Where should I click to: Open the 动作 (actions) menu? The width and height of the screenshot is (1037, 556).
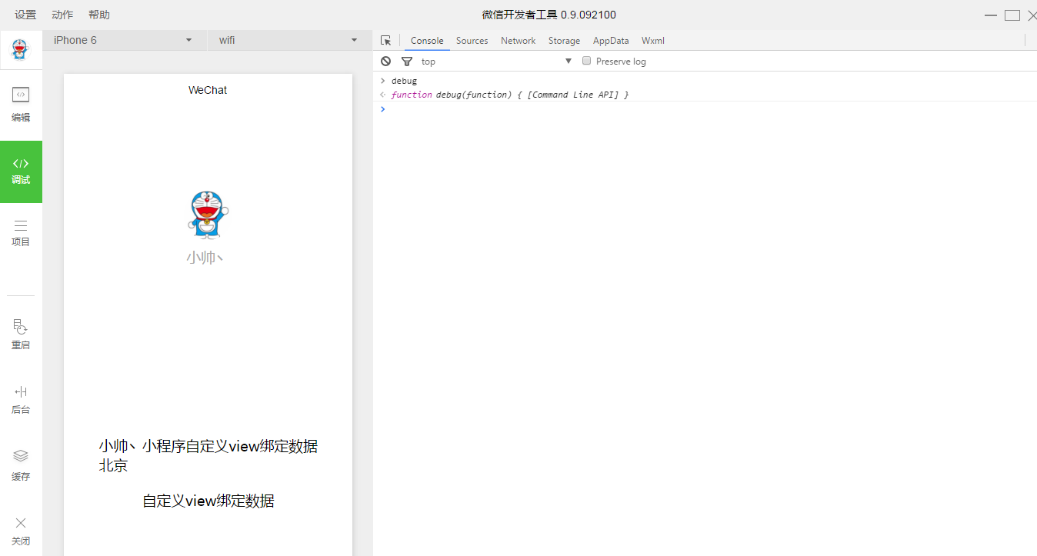coord(62,15)
